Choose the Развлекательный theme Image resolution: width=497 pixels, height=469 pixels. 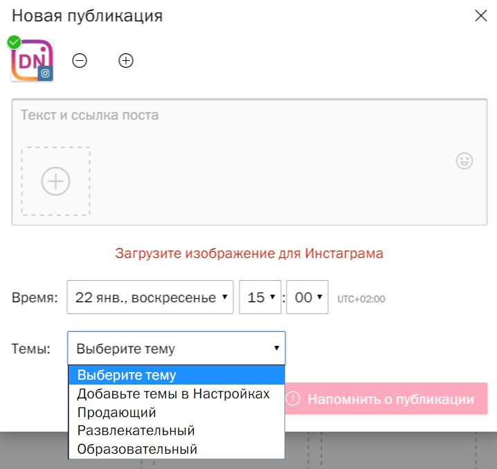tap(177, 431)
